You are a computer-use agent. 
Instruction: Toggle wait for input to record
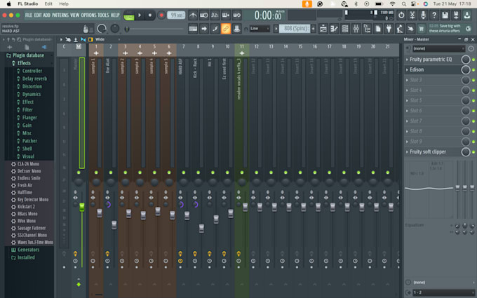204,15
